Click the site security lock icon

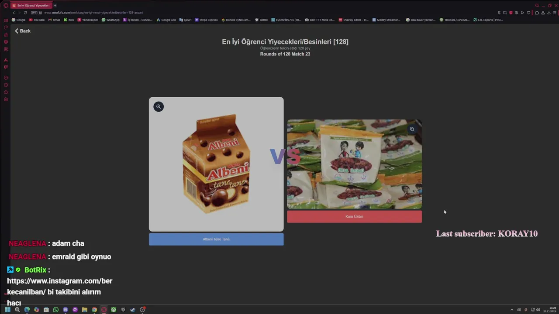(x=41, y=13)
